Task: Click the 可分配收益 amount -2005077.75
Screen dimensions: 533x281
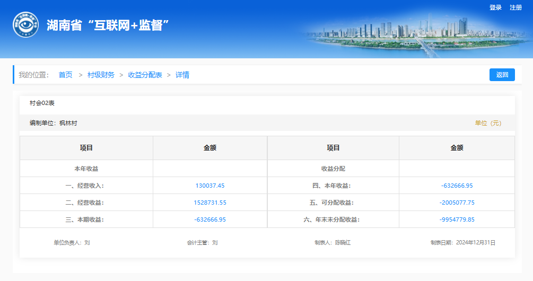Action: pos(457,203)
